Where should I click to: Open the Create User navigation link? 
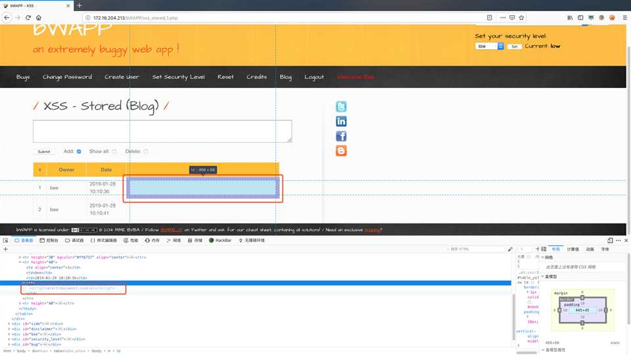point(122,77)
